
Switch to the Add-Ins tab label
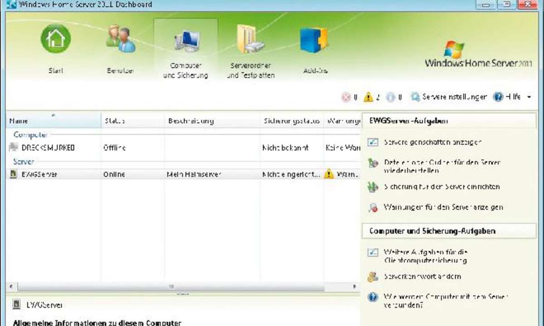click(x=316, y=71)
